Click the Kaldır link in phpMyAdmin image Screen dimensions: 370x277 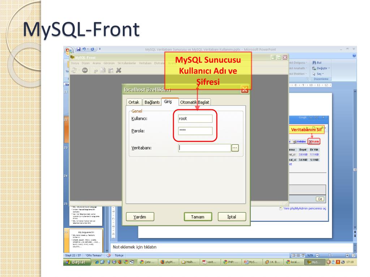314,141
